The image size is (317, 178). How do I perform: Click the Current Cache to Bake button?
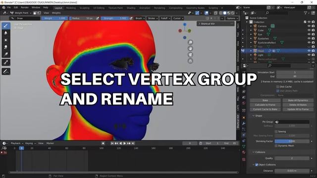[x=265, y=109]
